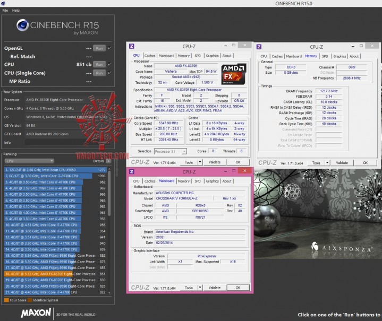The height and width of the screenshot is (321, 382).
Task: Click Validate in CPU-Z Mainboard window
Action: coord(215,288)
